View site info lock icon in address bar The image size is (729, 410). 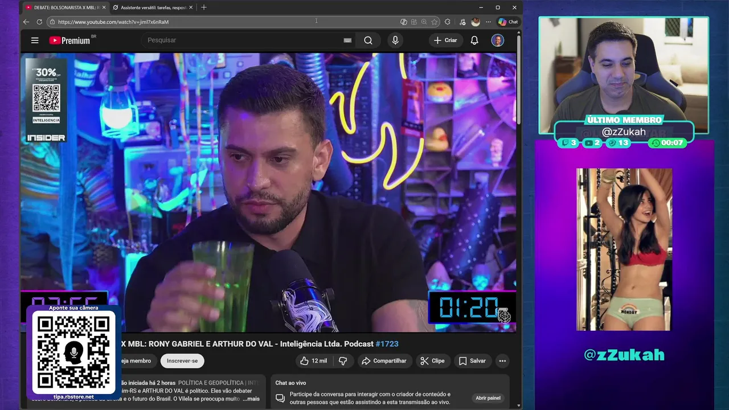coord(52,22)
